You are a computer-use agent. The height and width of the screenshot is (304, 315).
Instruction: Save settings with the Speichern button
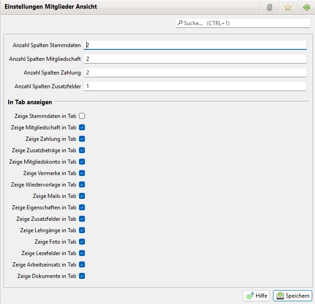pyautogui.click(x=293, y=296)
